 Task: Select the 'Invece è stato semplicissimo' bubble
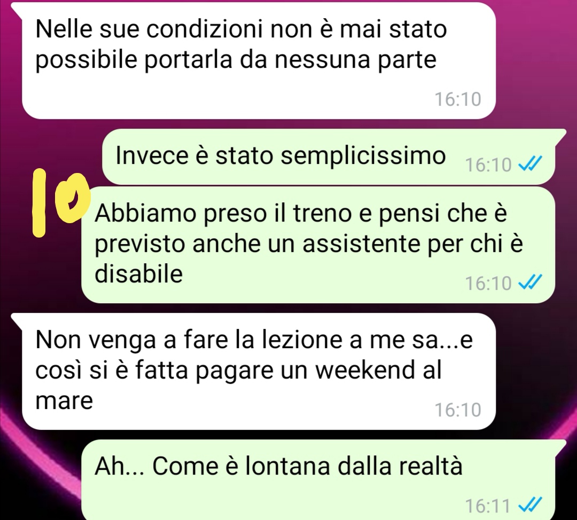328,156
